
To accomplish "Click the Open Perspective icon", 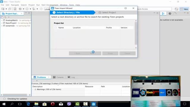I will pos(176,9).
